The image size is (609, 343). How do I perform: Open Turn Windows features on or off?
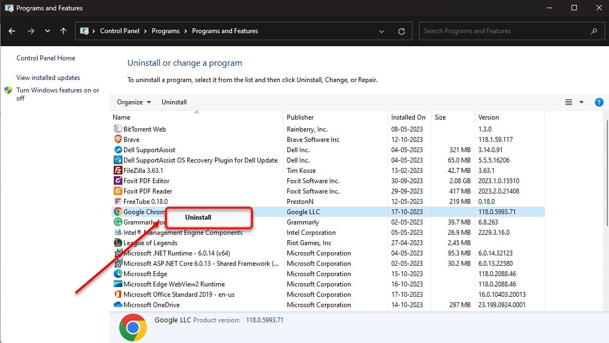coord(58,94)
